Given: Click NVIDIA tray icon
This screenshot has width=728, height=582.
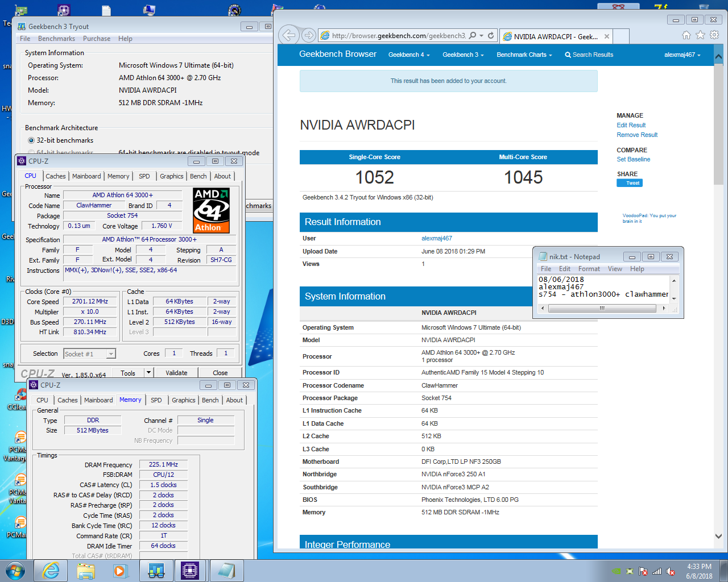Looking at the screenshot, I should click(x=617, y=571).
